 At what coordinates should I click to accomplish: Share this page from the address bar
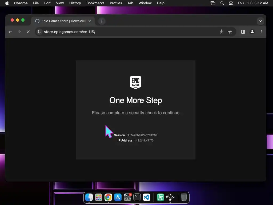point(221,32)
